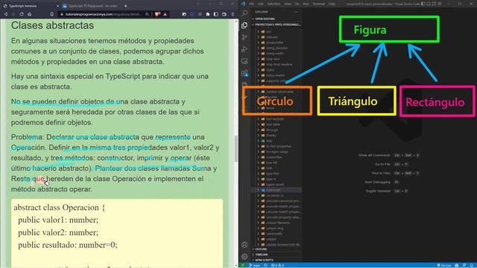This screenshot has height=268, width=477.
Task: Select the unique-slug folder row
Action: coord(277,229)
